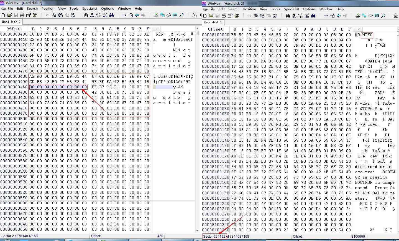Click Copy block icon in left WinHex toolbar
The image size is (399, 241).
[54, 15]
